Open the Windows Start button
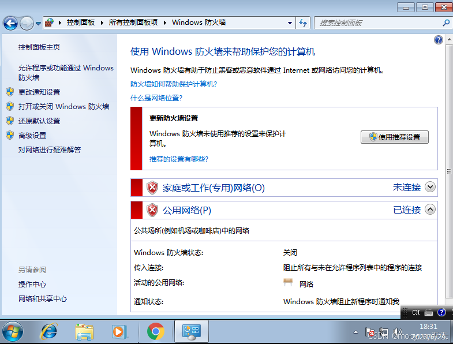Viewport: 453px width, 344px height. 13,331
